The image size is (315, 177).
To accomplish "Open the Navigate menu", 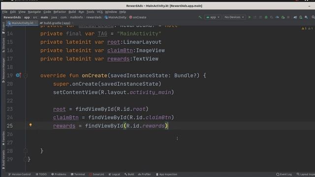I will point(34,12).
